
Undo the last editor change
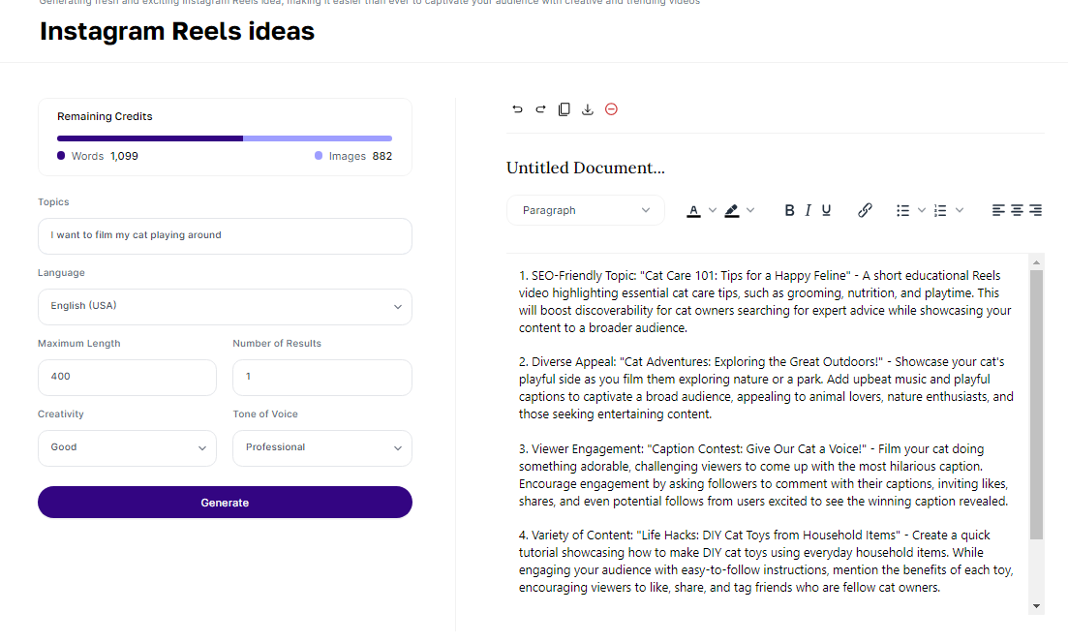click(x=517, y=109)
